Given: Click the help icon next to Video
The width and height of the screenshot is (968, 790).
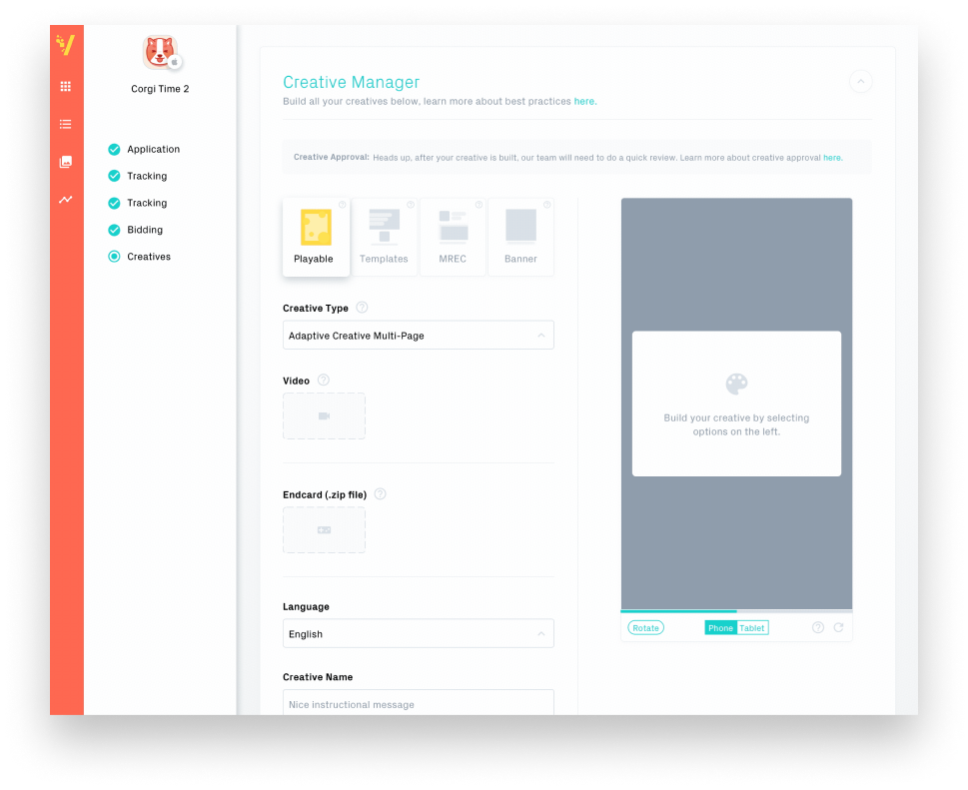Looking at the screenshot, I should 324,381.
